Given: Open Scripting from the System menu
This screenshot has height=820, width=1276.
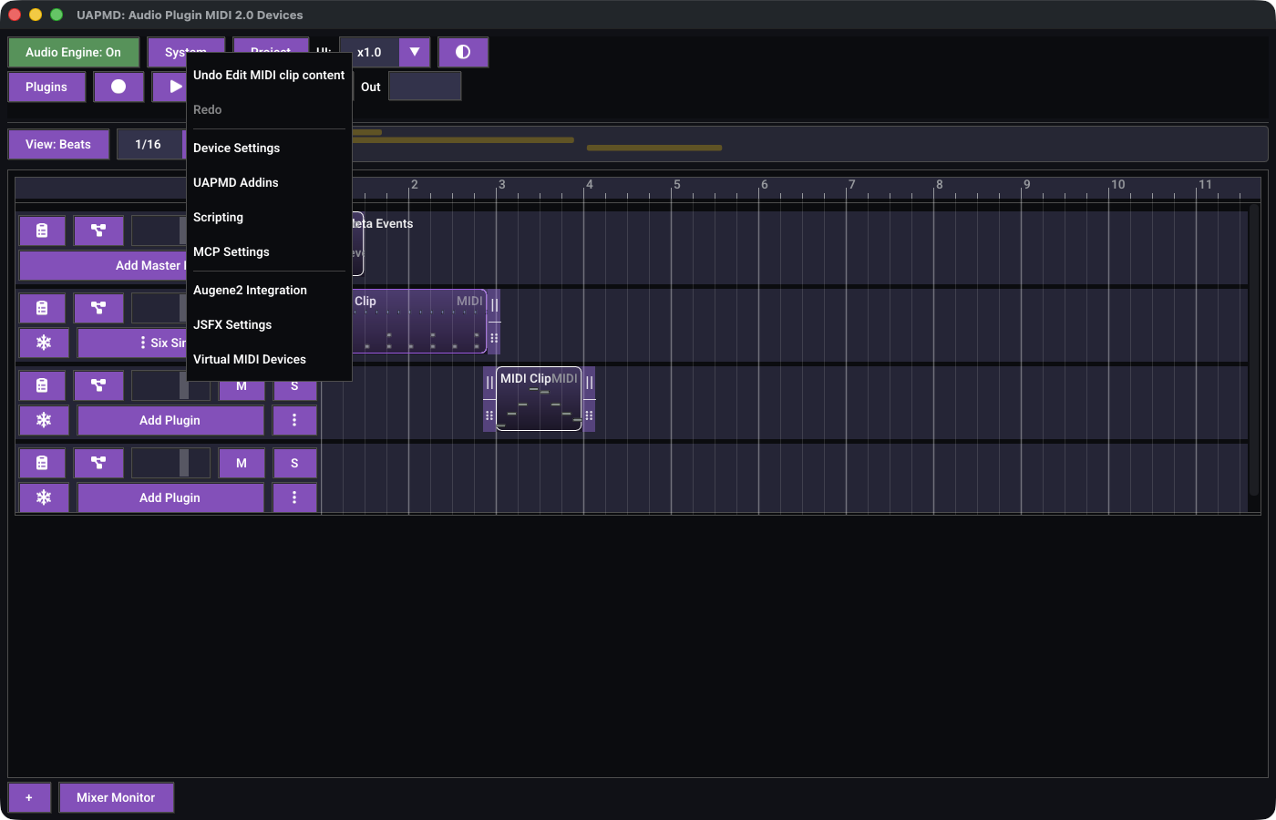Looking at the screenshot, I should (x=269, y=217).
